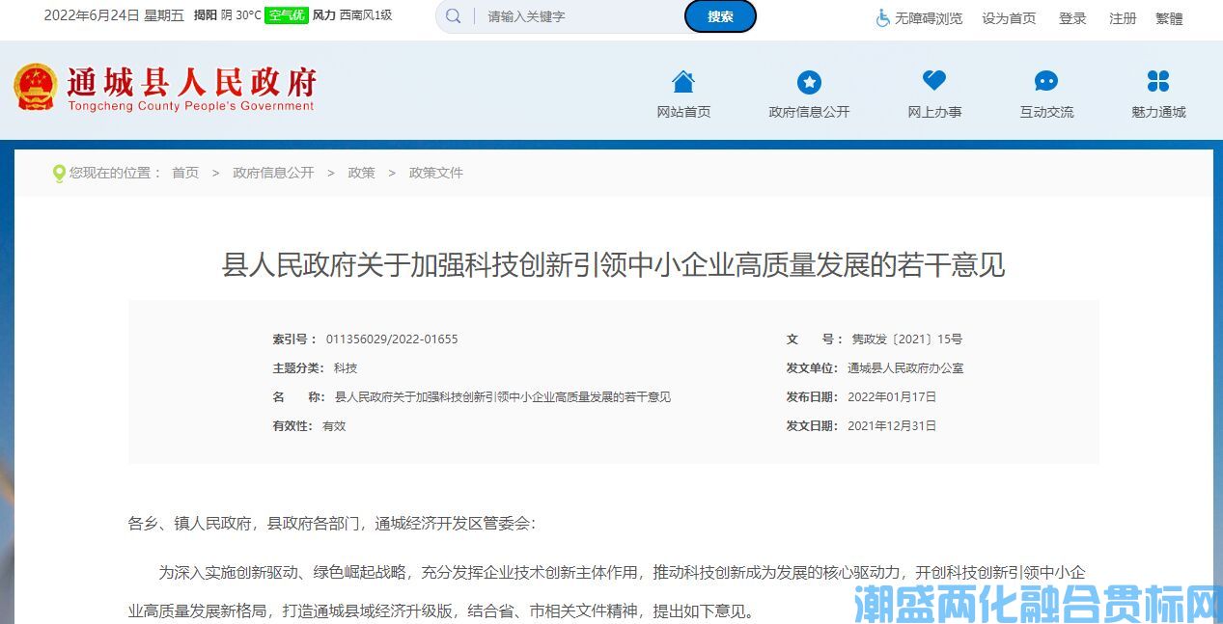Viewport: 1223px width, 624px height.
Task: Click the date 2022年6月24日 星期五
Action: click(114, 15)
